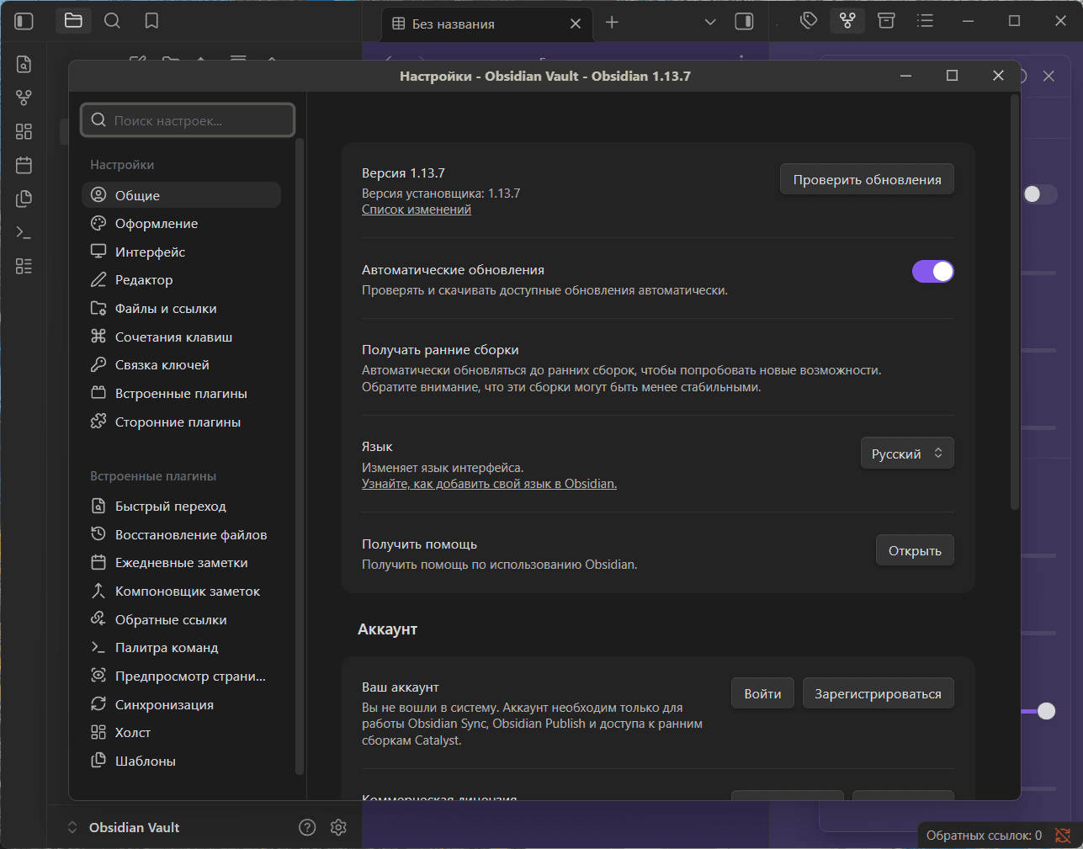Open link about adding your language
This screenshot has height=849, width=1083.
489,484
